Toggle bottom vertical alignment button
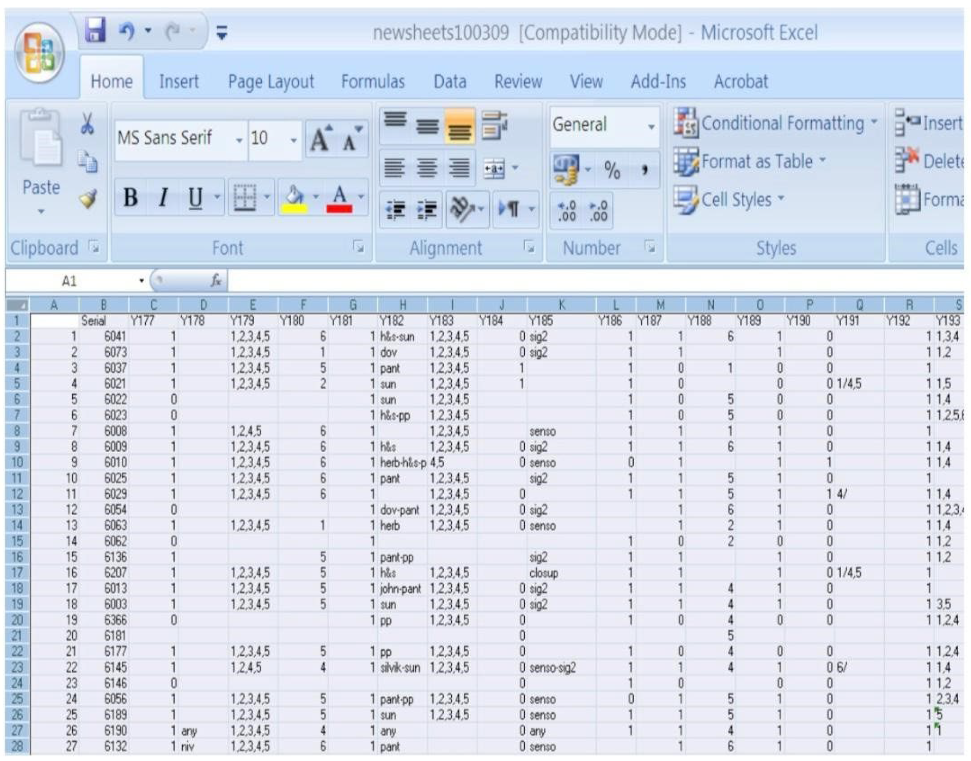This screenshot has width=971, height=761. [x=460, y=127]
